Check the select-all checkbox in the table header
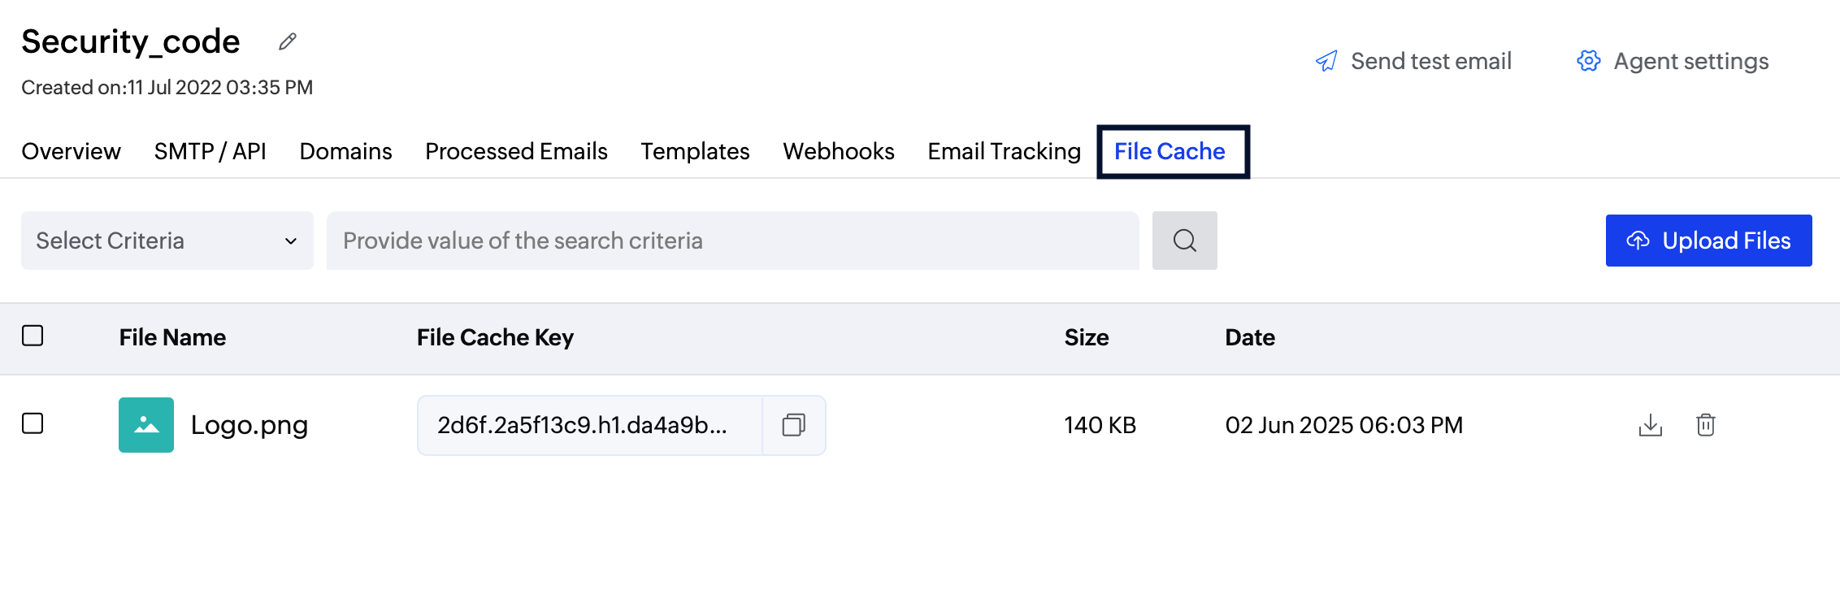The height and width of the screenshot is (616, 1840). (33, 336)
